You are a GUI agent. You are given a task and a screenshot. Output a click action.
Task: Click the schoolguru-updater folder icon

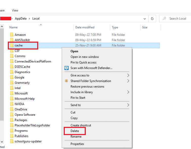pyautogui.click(x=12, y=141)
